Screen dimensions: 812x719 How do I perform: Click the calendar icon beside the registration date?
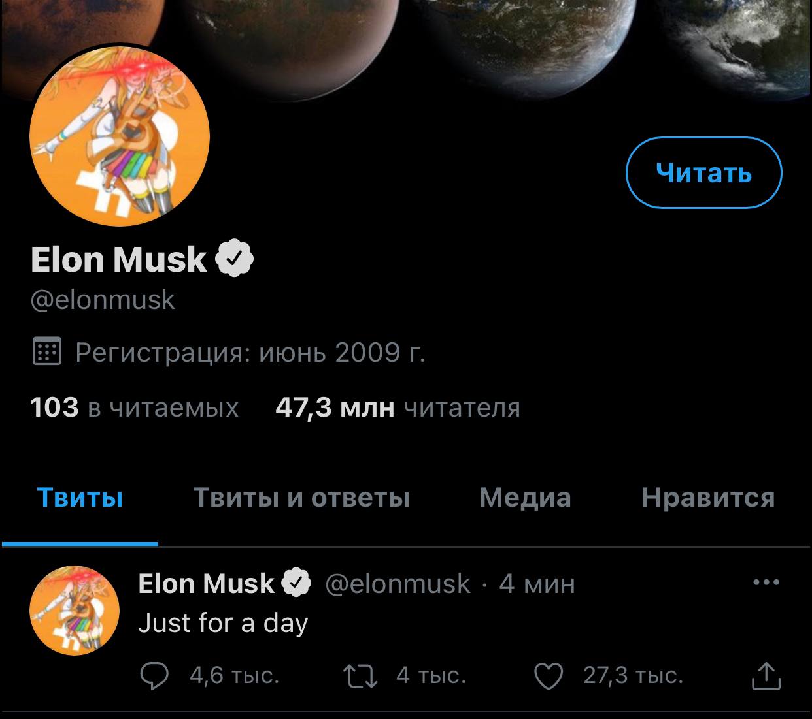(x=46, y=353)
